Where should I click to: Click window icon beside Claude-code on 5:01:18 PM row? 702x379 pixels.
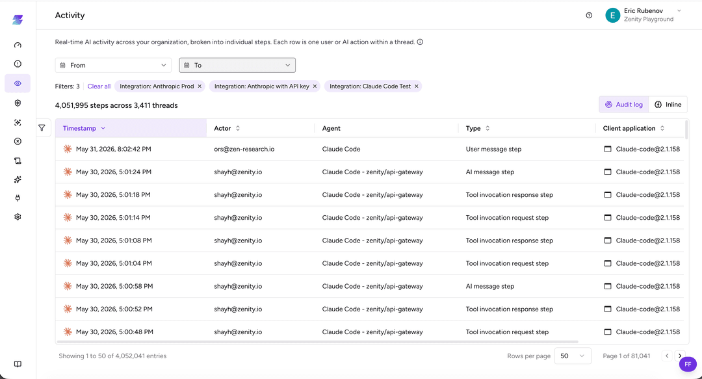(x=608, y=195)
